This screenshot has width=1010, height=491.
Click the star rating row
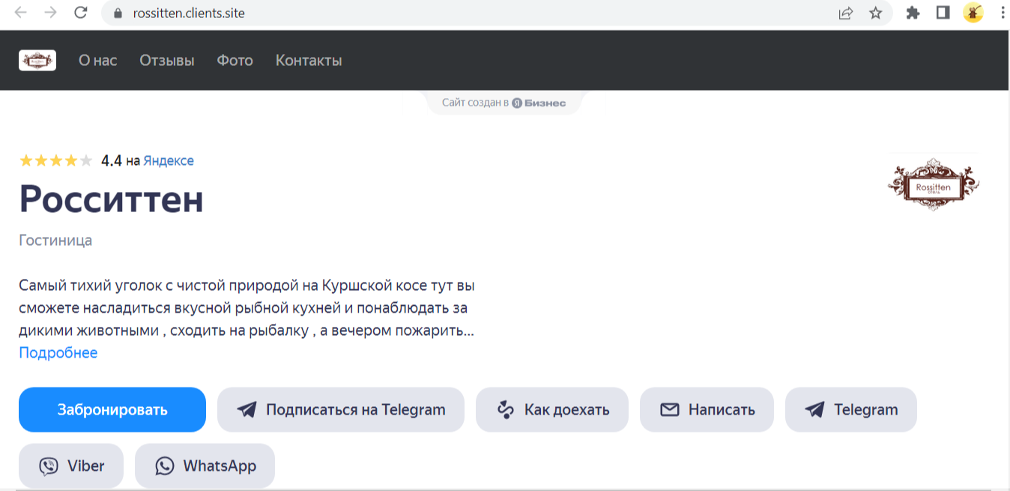point(56,160)
